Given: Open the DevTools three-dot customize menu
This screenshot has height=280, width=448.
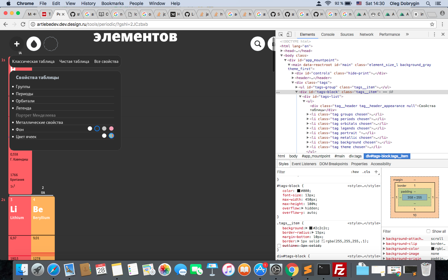Looking at the screenshot, I should coord(434,35).
